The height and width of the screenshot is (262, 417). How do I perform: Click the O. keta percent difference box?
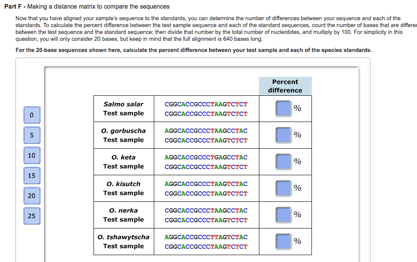(284, 161)
